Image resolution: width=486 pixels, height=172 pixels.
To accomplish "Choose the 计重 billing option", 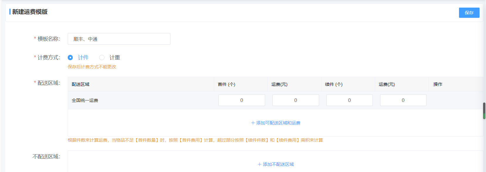I will pyautogui.click(x=102, y=58).
